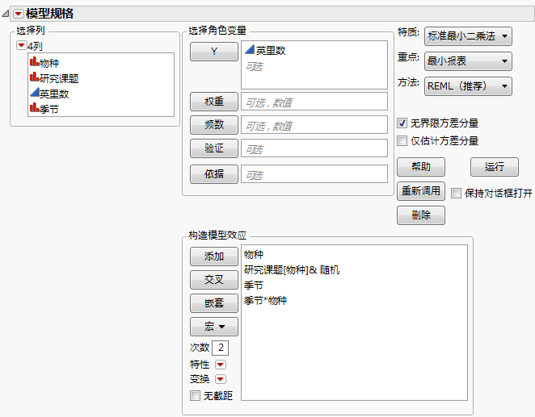Select the 研究课题[物种]& 随机 effect
The width and height of the screenshot is (535, 417).
tap(292, 270)
